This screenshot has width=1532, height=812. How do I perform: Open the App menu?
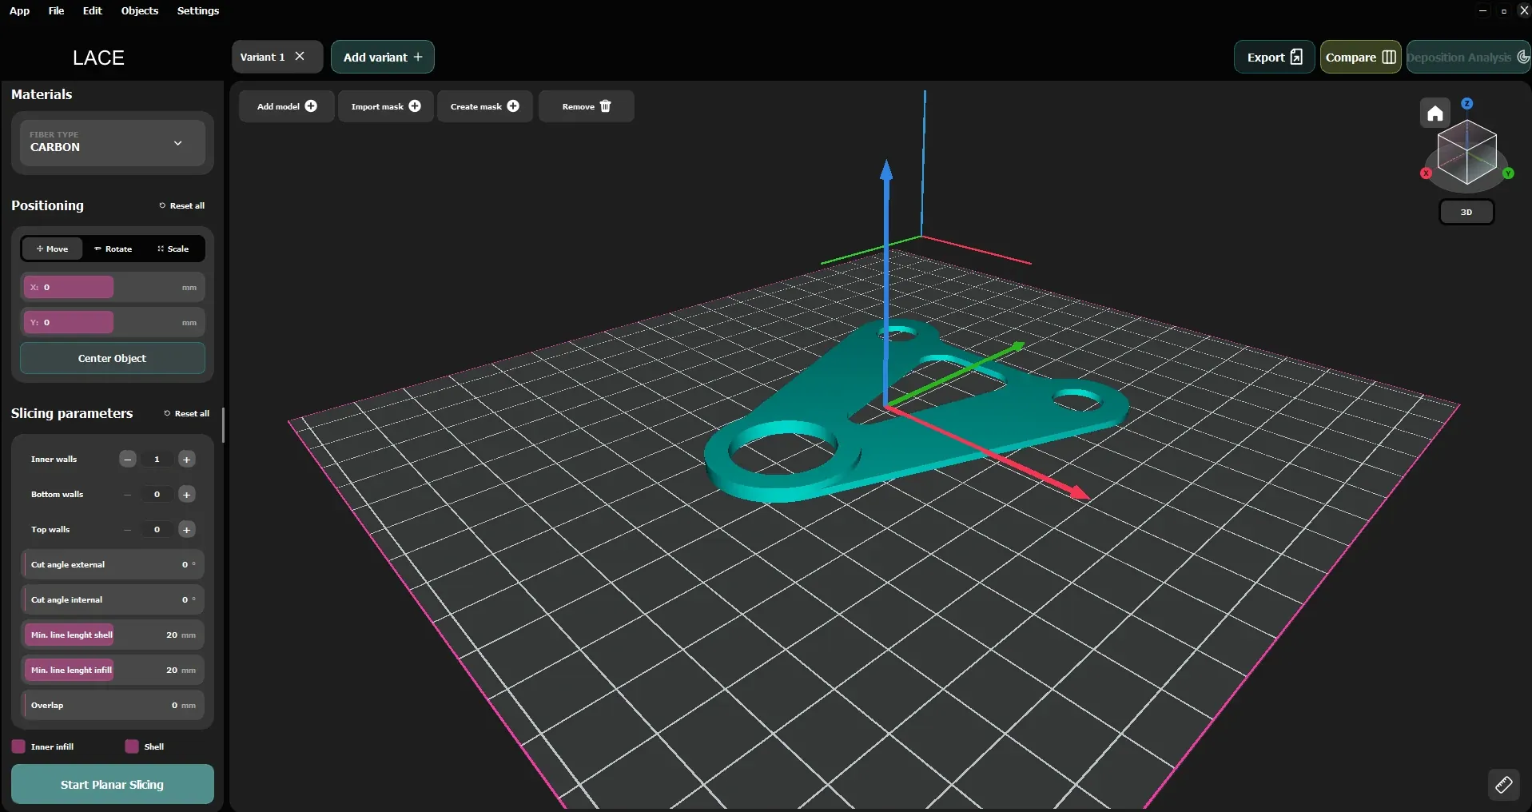[19, 10]
